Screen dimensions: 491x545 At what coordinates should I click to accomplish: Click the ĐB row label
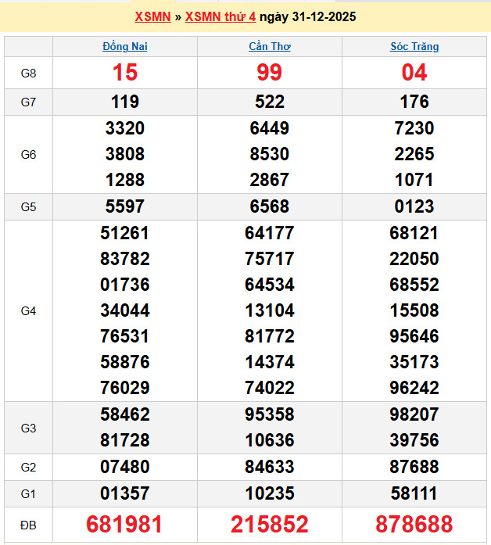pos(28,524)
